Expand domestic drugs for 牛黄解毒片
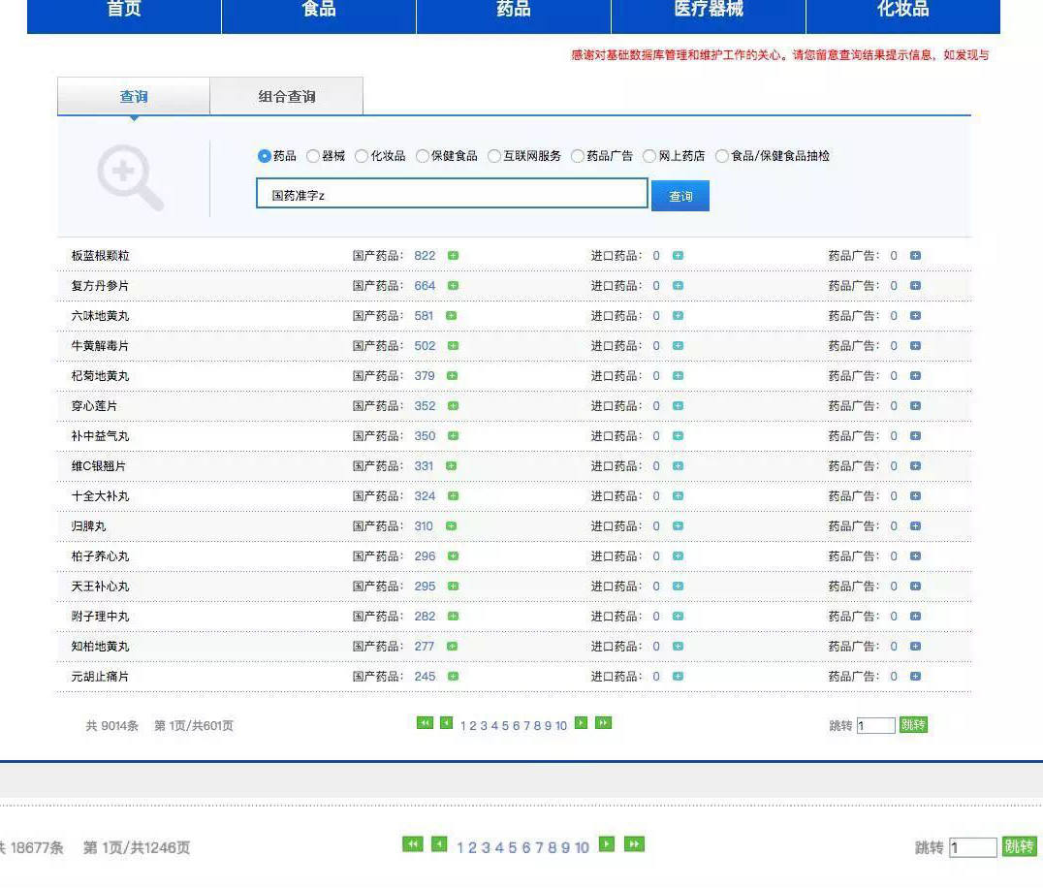1043x888 pixels. (x=453, y=346)
